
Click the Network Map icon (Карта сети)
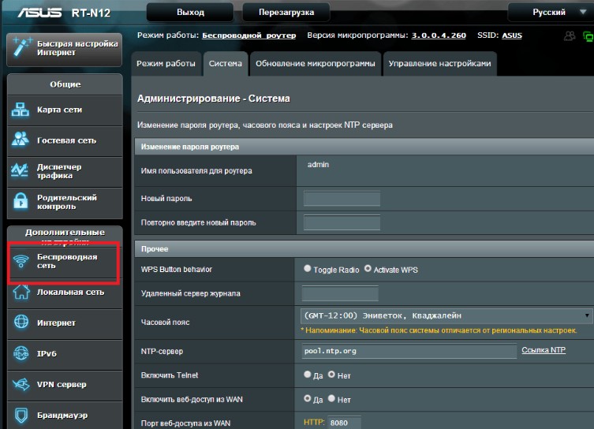pyautogui.click(x=21, y=110)
